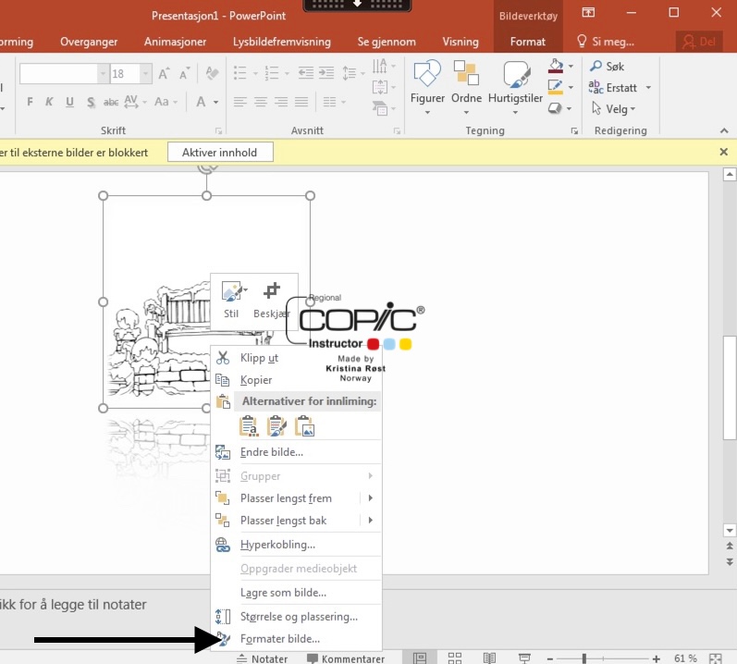Collapse the ribbon chevron

pyautogui.click(x=724, y=130)
